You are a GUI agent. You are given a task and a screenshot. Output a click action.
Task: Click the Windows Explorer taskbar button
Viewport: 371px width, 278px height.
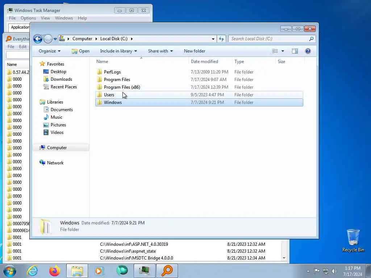click(x=77, y=271)
